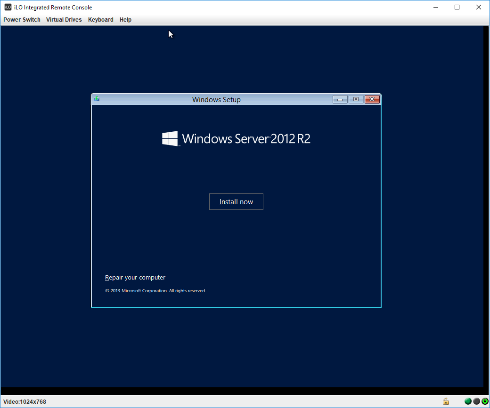490x408 pixels.
Task: Open the Power Switch menu
Action: tap(22, 20)
